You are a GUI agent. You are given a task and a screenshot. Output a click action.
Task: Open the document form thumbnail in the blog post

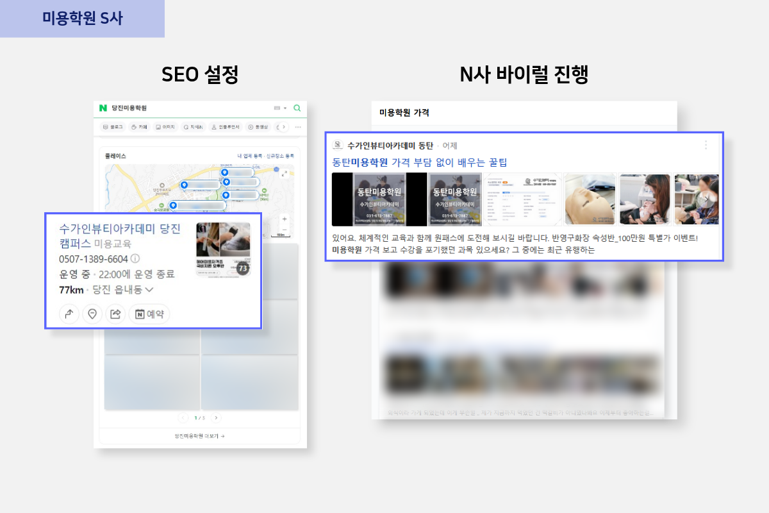click(x=522, y=199)
